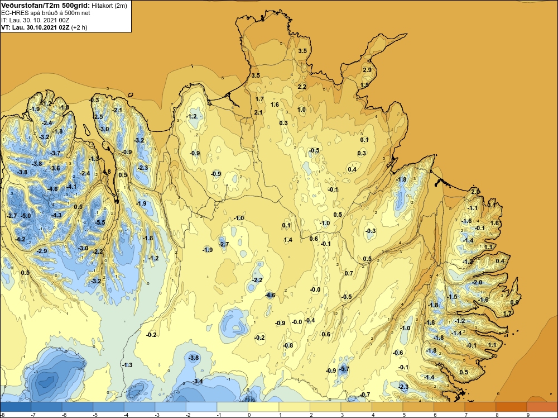This screenshot has height=418, width=558.
Task: Click the -5.7 temperature reading
Action: (344, 369)
